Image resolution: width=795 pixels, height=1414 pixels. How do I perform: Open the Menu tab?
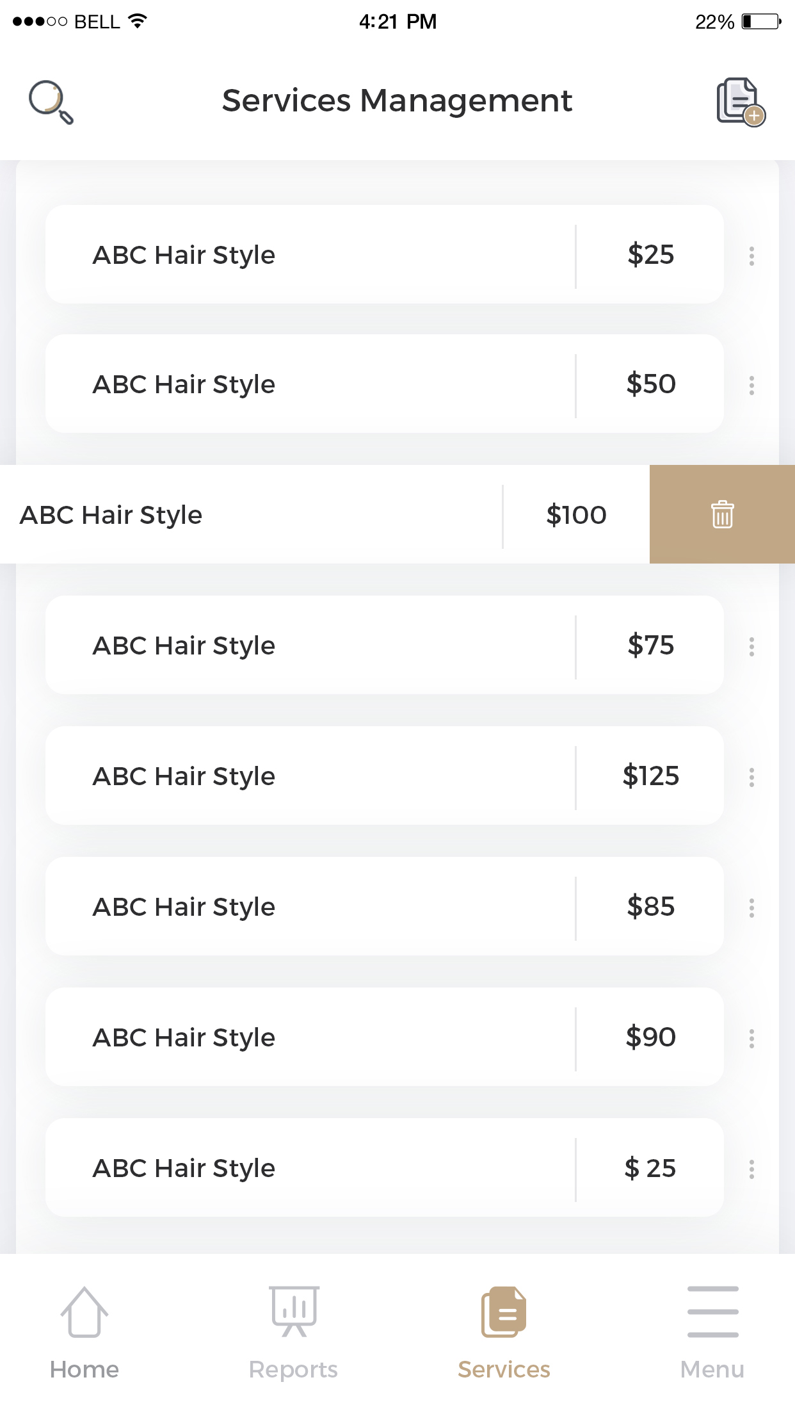(x=712, y=1332)
